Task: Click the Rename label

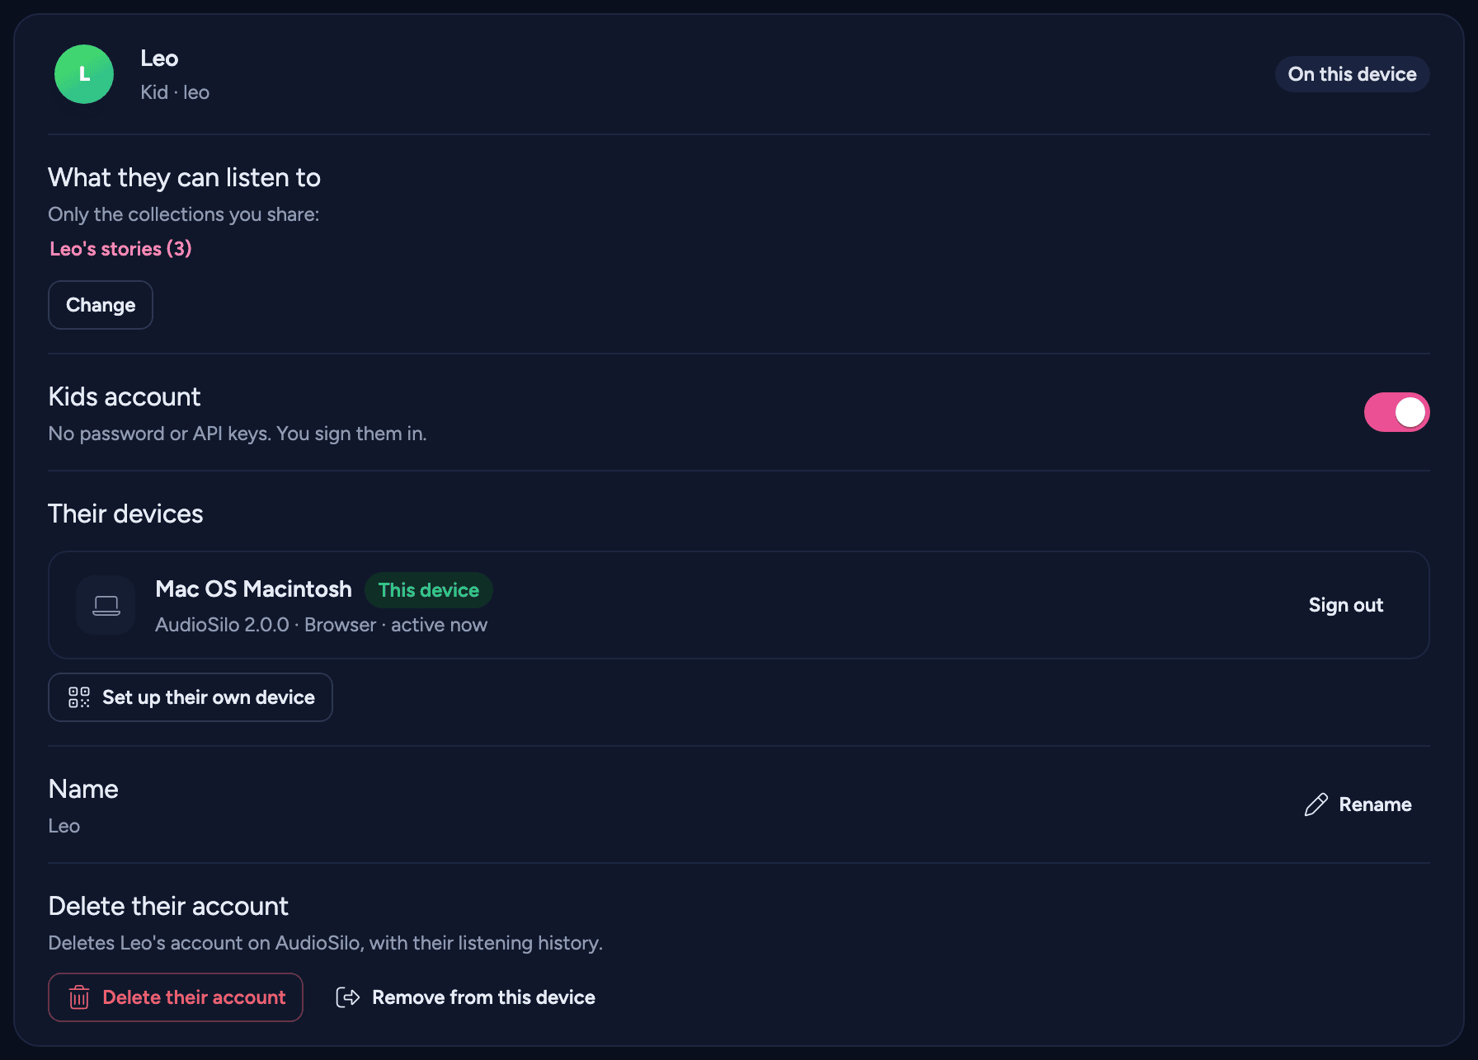Action: (x=1375, y=804)
